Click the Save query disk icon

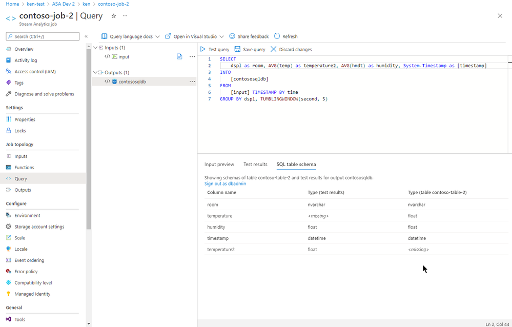tap(237, 49)
